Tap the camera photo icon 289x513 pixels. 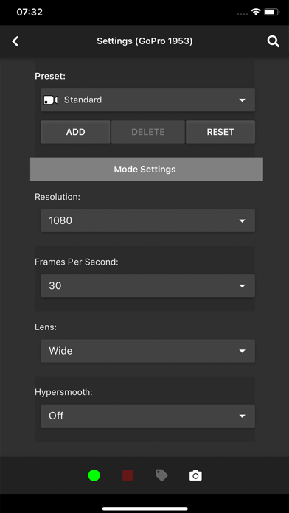coord(195,475)
